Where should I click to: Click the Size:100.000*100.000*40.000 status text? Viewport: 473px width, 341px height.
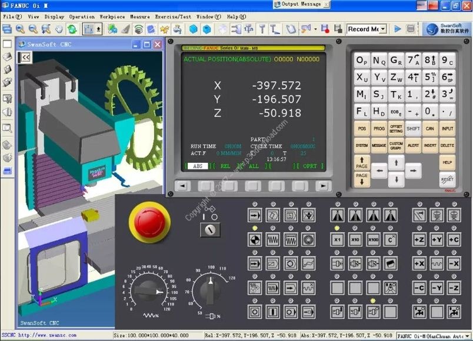151,336
